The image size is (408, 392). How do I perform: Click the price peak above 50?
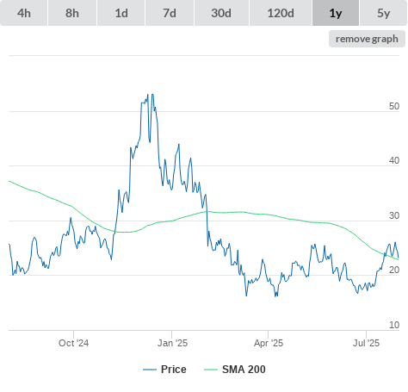(x=152, y=95)
